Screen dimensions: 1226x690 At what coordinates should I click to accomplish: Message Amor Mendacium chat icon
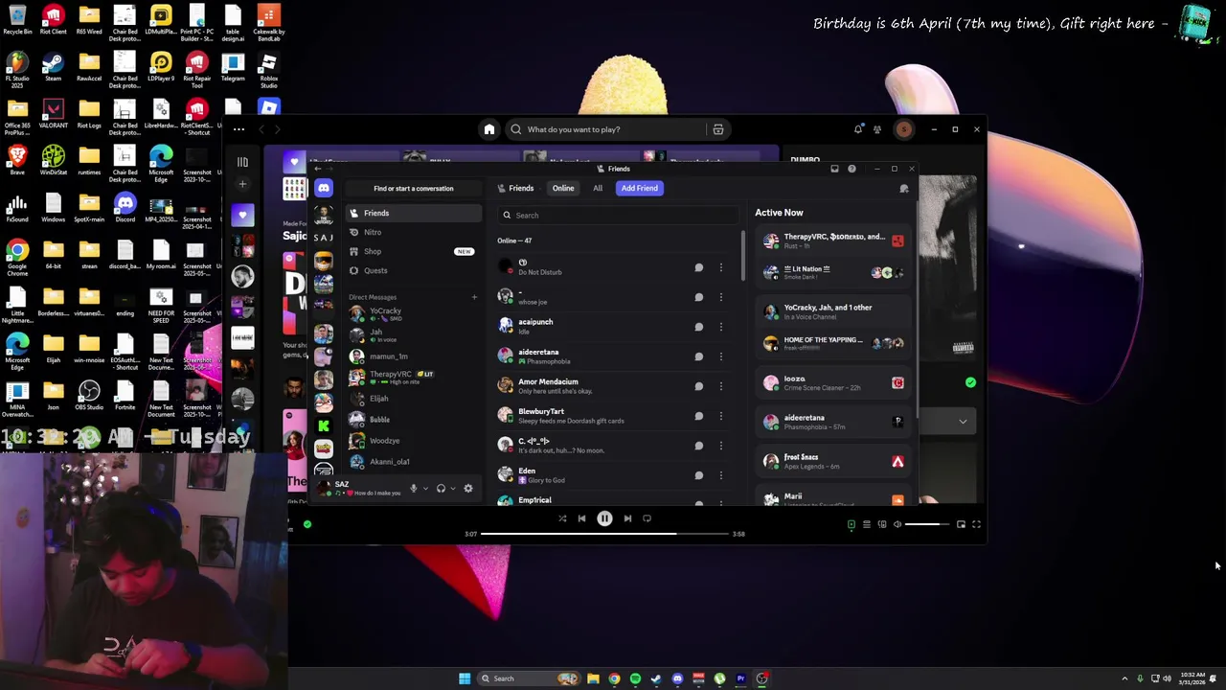click(699, 386)
